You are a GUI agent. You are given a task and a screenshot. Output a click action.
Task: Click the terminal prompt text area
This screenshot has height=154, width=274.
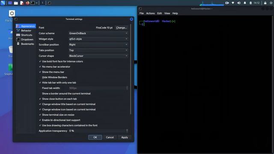pos(205,85)
